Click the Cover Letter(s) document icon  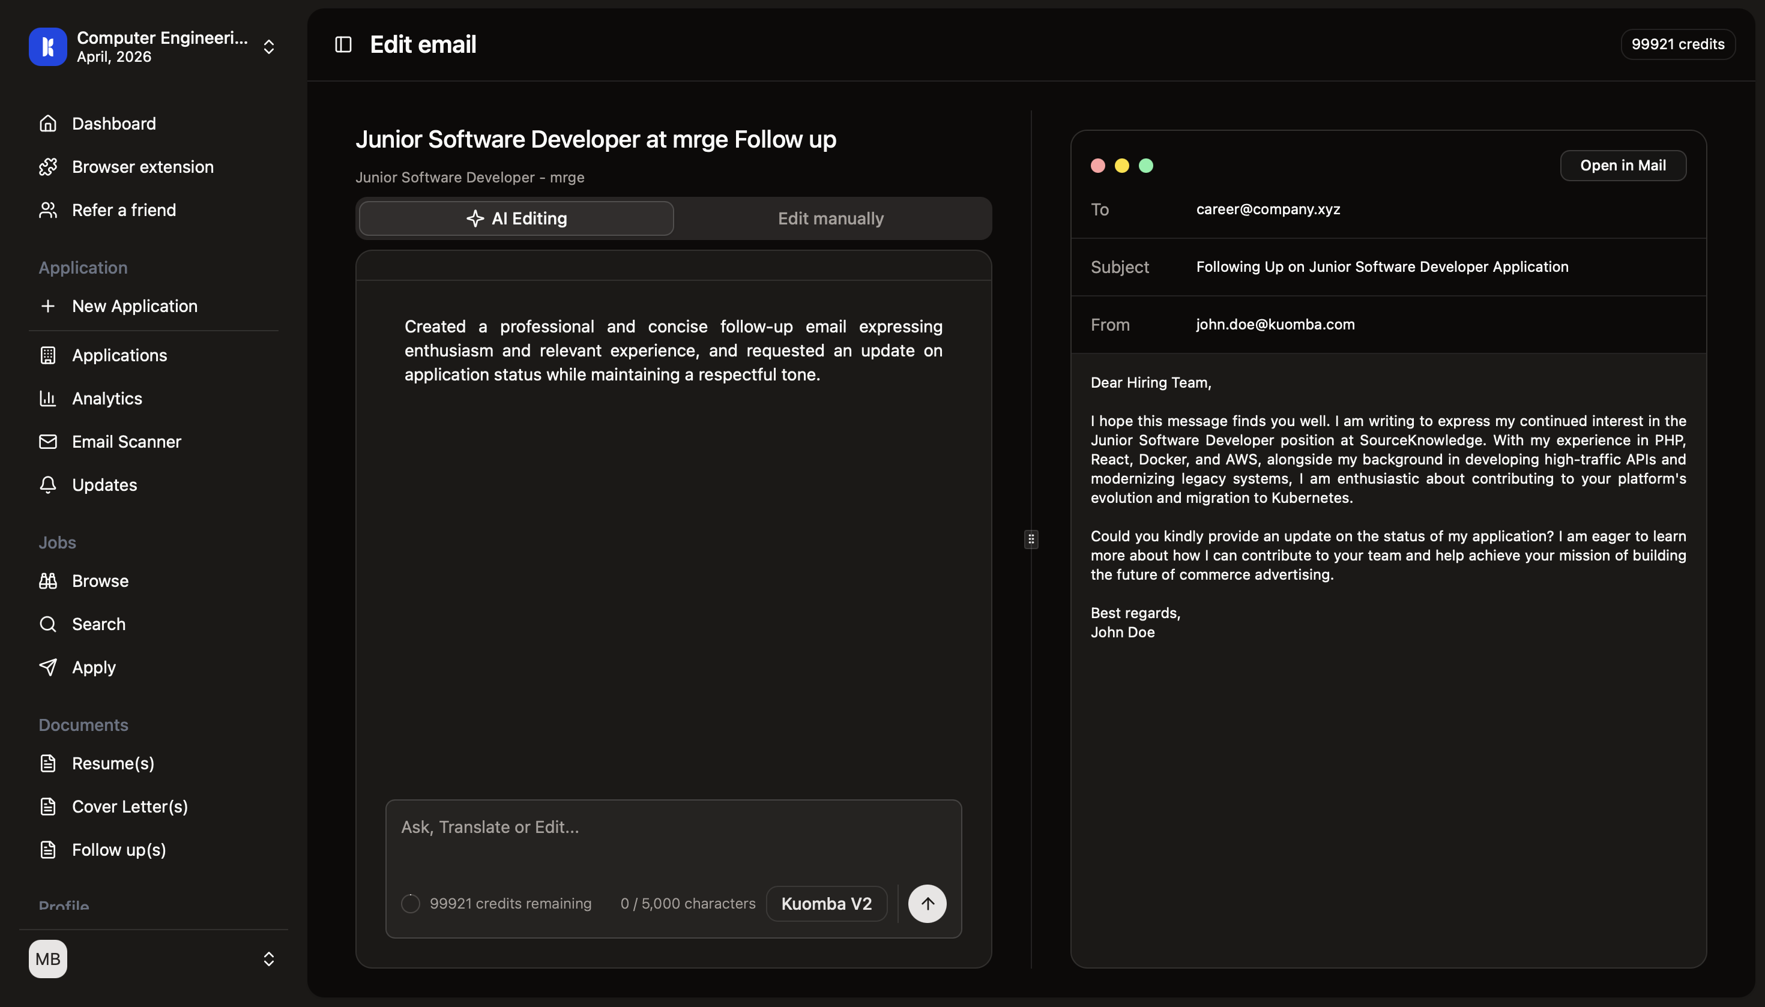[48, 807]
